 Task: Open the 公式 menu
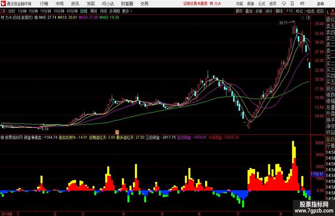261,4
